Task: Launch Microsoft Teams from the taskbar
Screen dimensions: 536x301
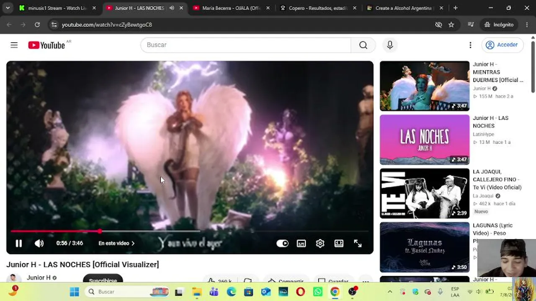Action: point(214,292)
